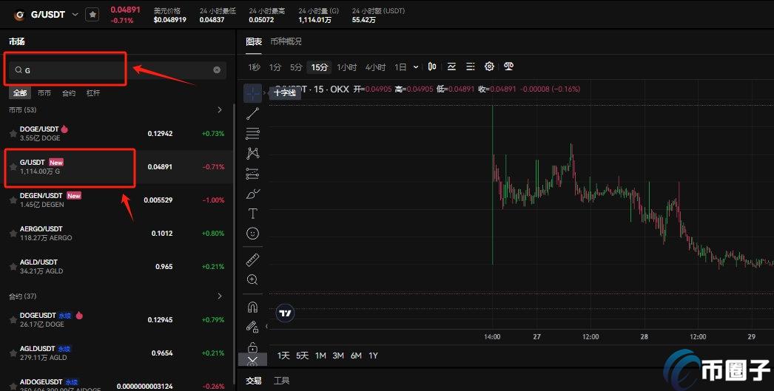Click the market search input box
The width and height of the screenshot is (774, 391).
pos(111,70)
